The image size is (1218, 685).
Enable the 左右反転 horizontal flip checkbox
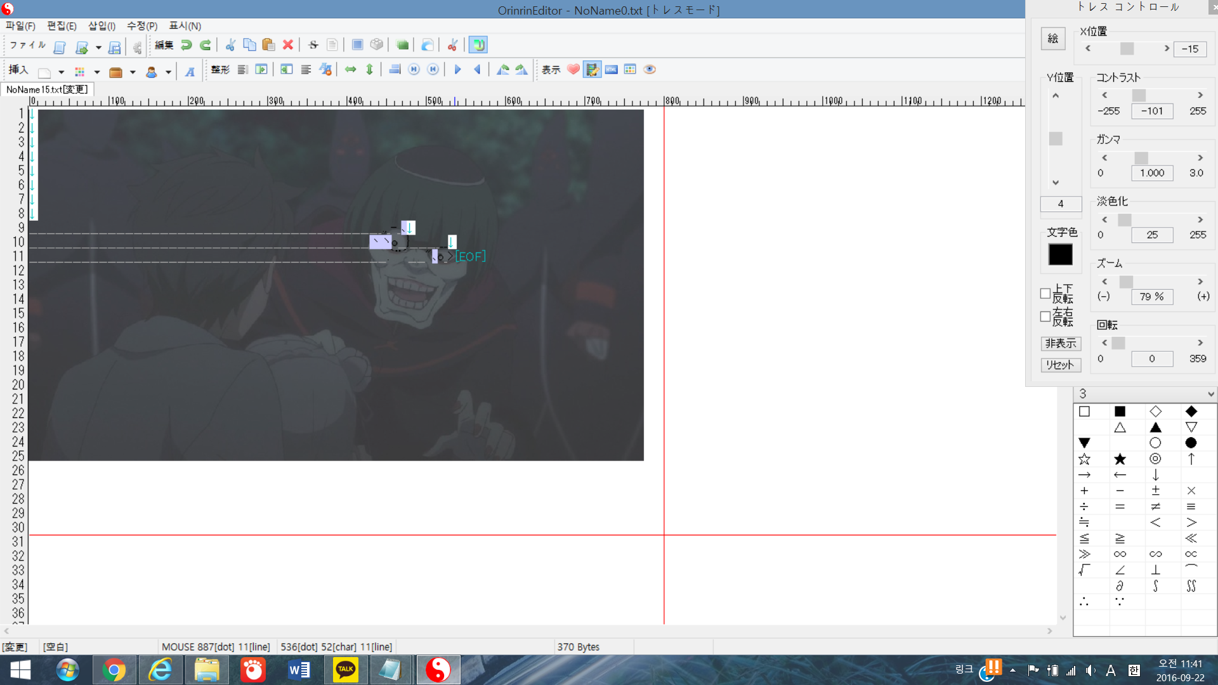coord(1045,316)
